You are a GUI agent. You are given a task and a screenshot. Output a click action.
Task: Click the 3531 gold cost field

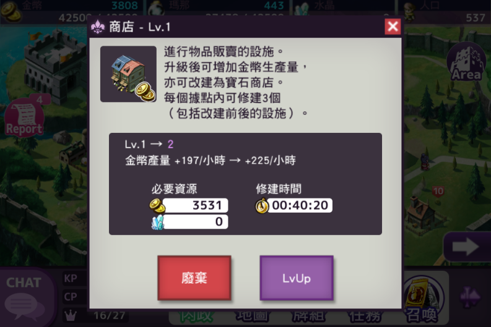[195, 205]
